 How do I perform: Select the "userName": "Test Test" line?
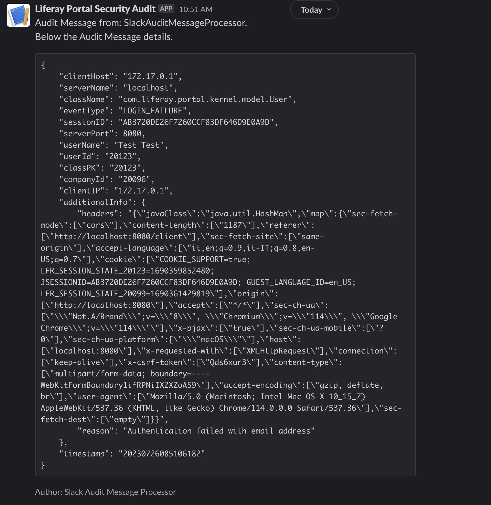point(114,145)
